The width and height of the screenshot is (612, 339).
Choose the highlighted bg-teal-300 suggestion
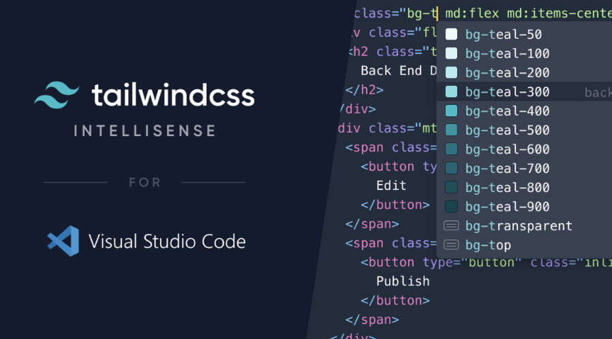tap(524, 92)
